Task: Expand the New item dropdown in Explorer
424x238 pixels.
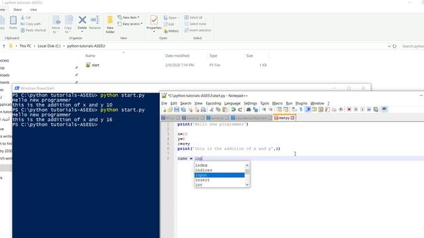Action: point(129,17)
